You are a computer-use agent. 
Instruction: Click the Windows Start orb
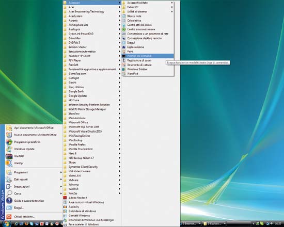click(x=7, y=223)
